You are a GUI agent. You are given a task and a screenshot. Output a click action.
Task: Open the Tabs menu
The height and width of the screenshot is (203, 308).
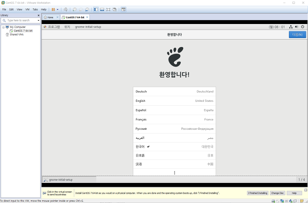coord(35,10)
